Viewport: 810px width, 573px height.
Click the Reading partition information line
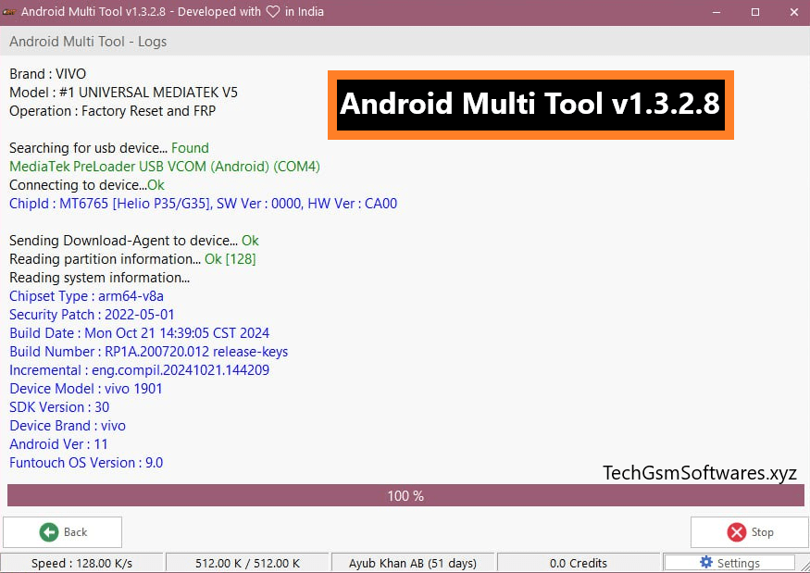(132, 259)
